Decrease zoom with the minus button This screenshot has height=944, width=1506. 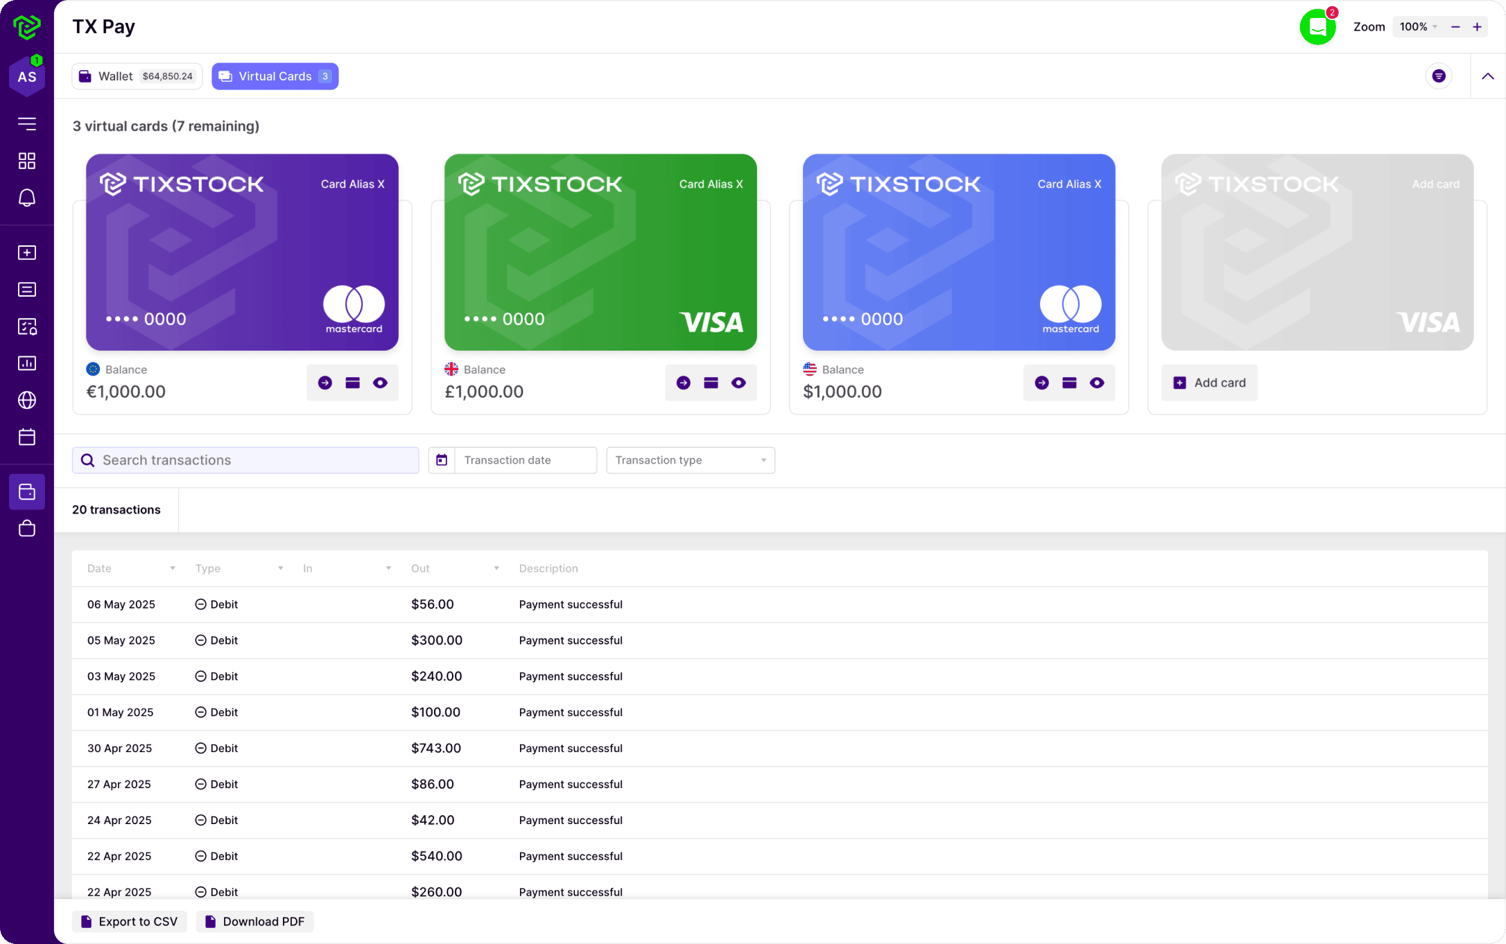(1455, 27)
